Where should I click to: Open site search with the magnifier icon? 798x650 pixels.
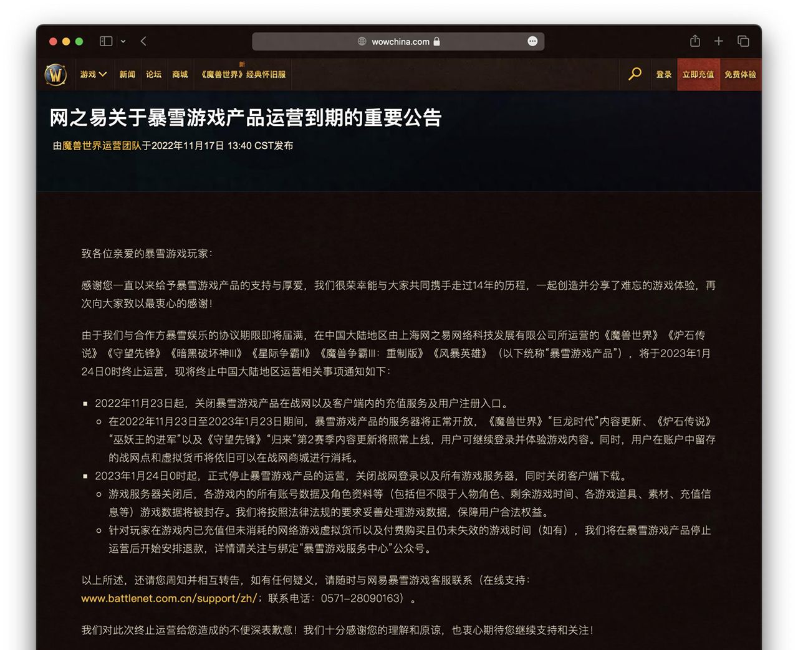tap(634, 74)
